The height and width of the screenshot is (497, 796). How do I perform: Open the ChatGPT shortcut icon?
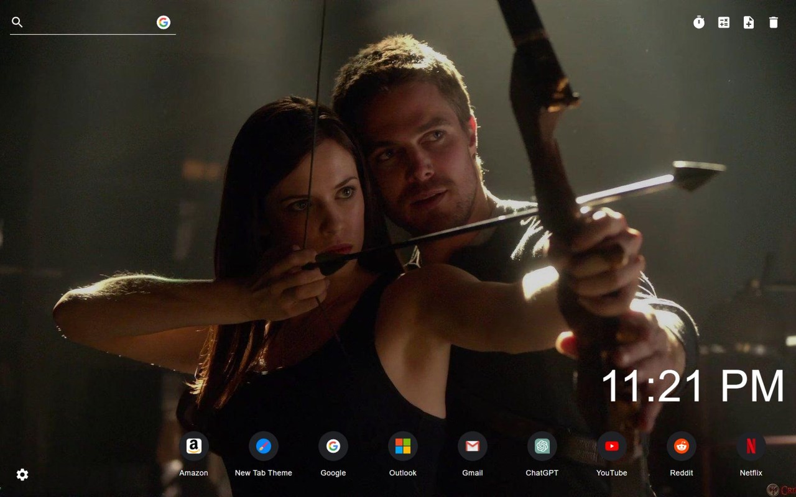point(542,446)
